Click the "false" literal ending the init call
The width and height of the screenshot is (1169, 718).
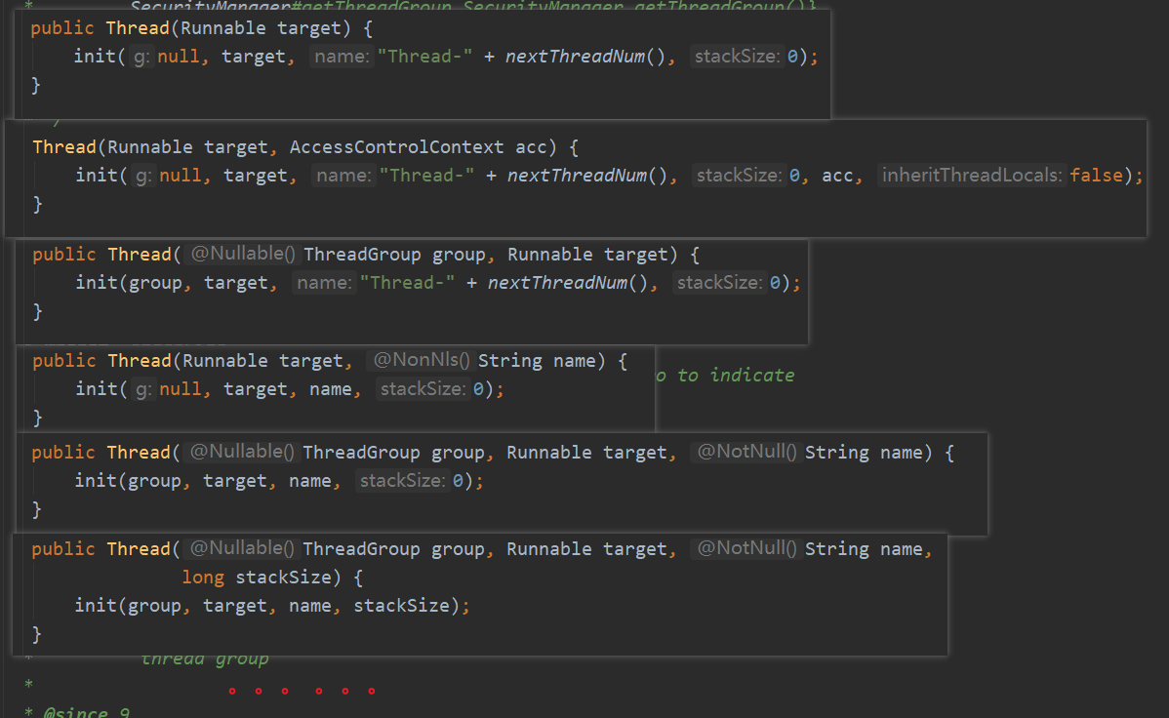tap(1096, 176)
